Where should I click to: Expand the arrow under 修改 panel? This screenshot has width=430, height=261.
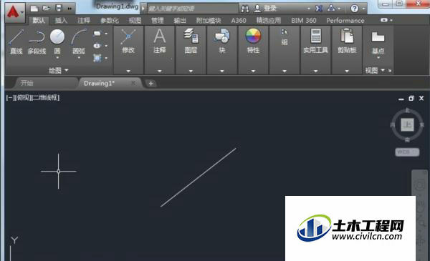coord(128,71)
